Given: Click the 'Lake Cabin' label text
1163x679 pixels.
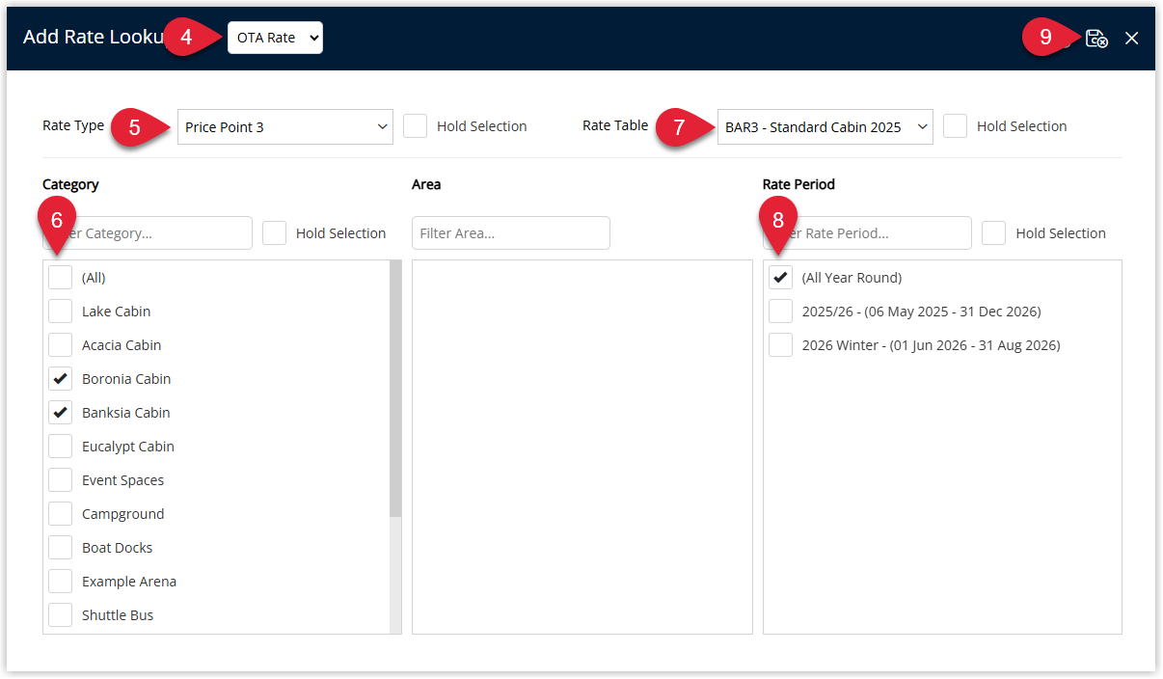Looking at the screenshot, I should point(117,312).
